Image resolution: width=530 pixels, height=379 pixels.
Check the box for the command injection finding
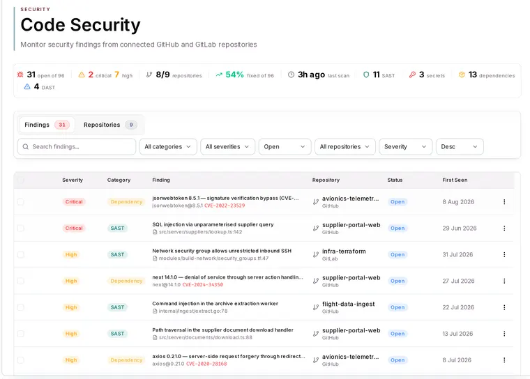point(21,307)
